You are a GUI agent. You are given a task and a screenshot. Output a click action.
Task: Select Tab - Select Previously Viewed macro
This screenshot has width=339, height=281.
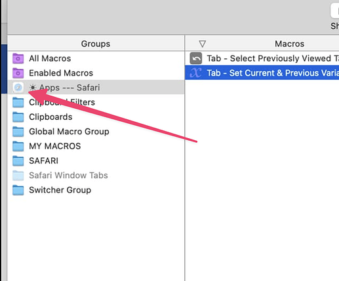262,58
